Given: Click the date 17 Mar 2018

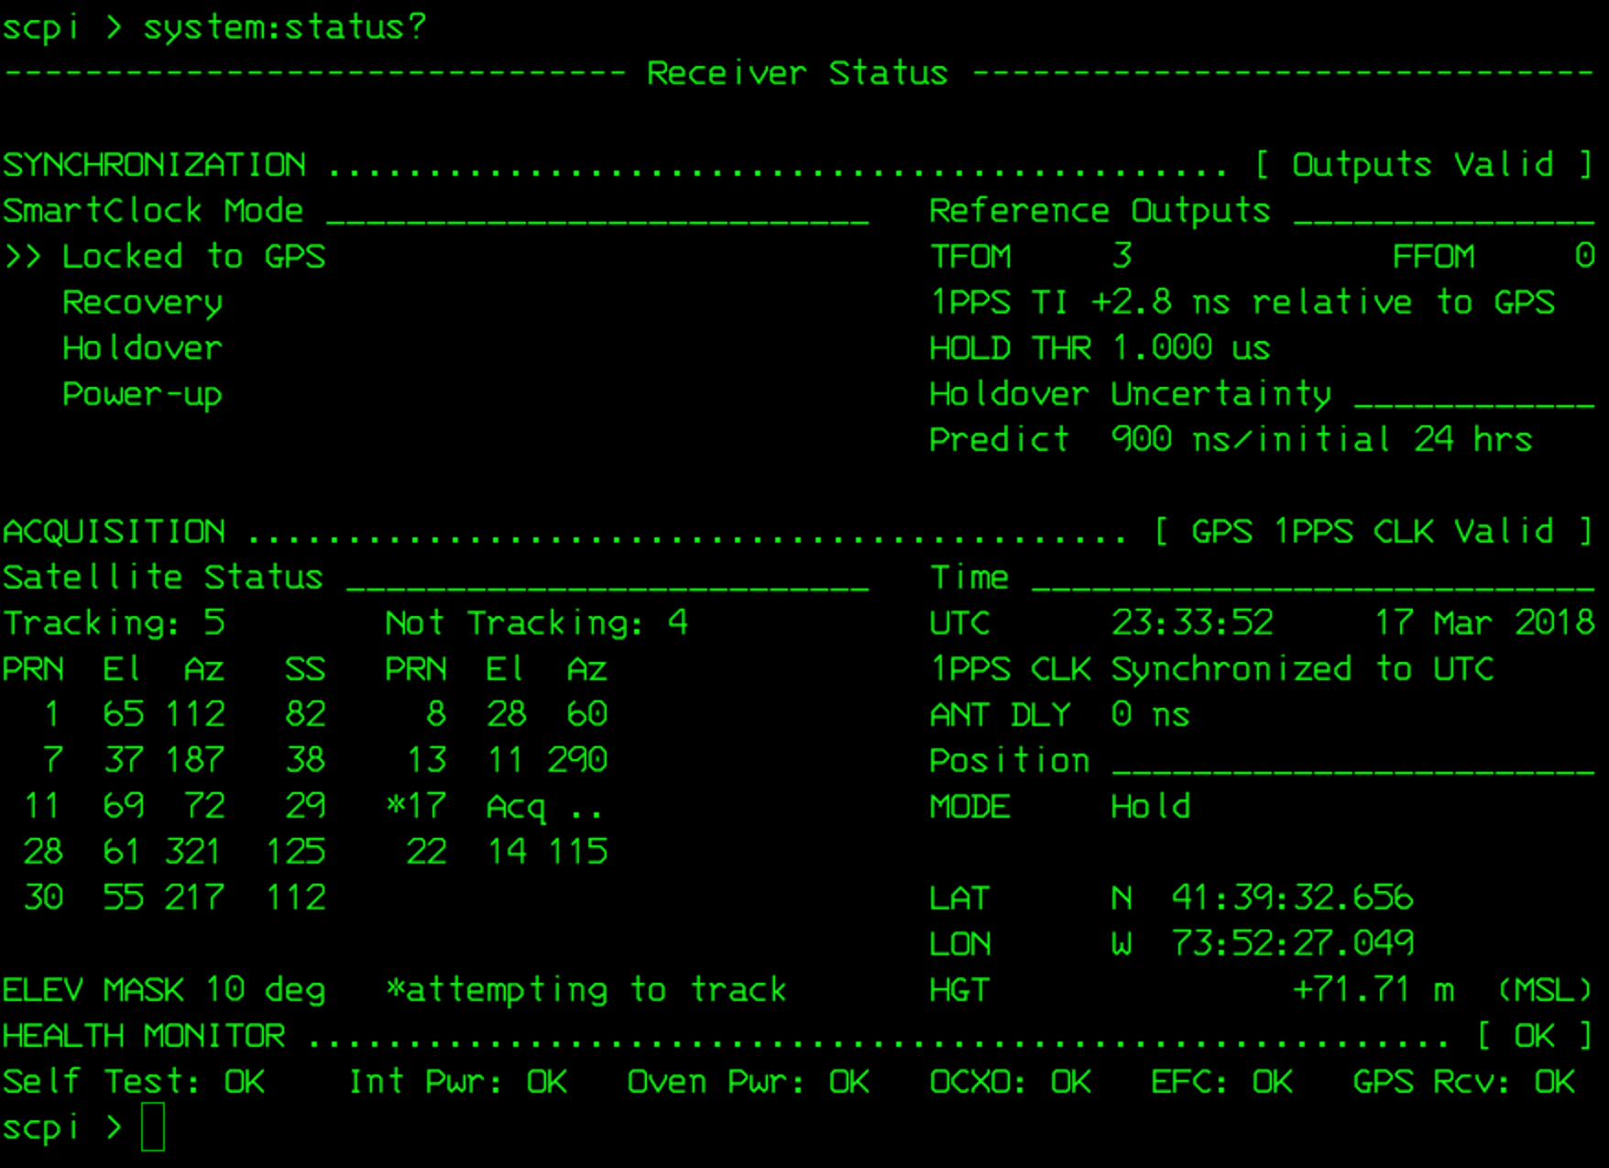Looking at the screenshot, I should (x=1483, y=623).
